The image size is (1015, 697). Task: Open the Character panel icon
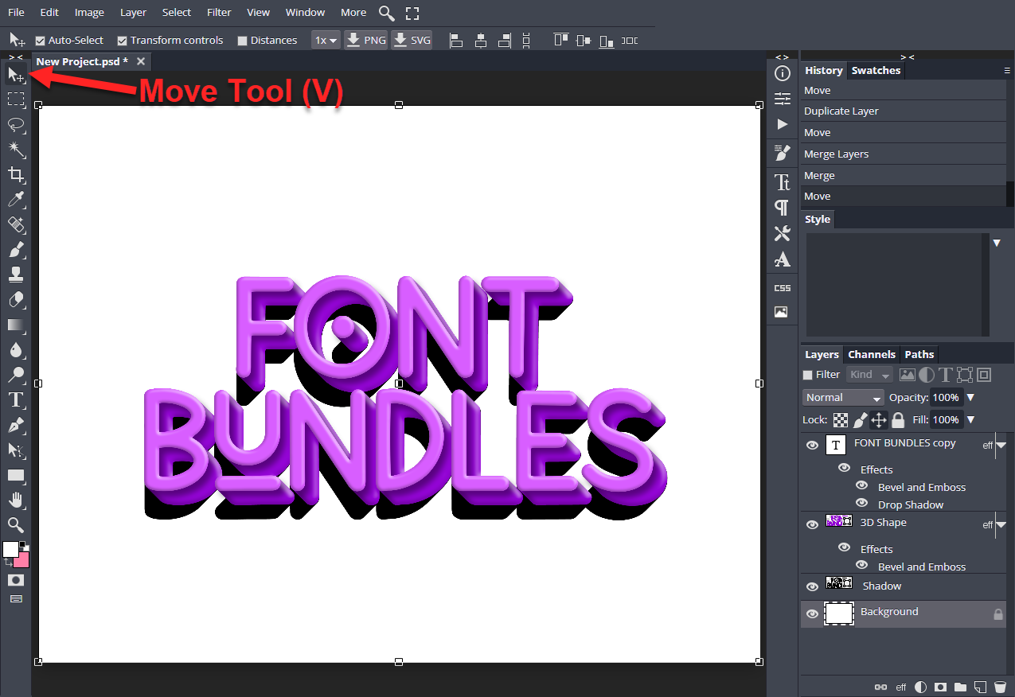point(783,182)
